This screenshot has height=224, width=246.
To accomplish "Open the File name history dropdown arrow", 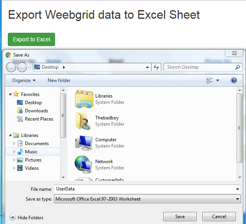I will coord(237,189).
